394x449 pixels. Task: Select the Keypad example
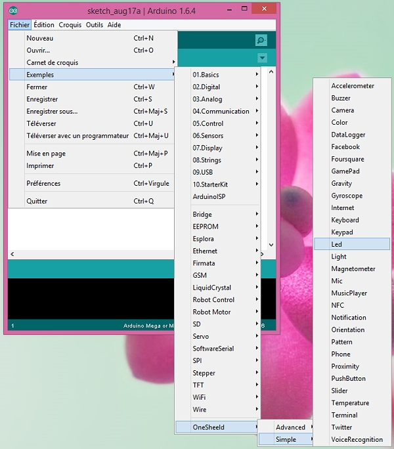pos(352,232)
